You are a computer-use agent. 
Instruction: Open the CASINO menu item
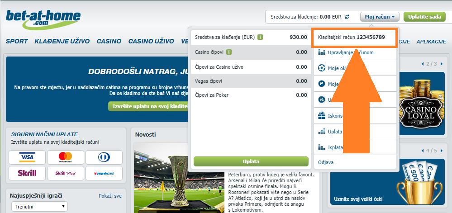[109, 41]
